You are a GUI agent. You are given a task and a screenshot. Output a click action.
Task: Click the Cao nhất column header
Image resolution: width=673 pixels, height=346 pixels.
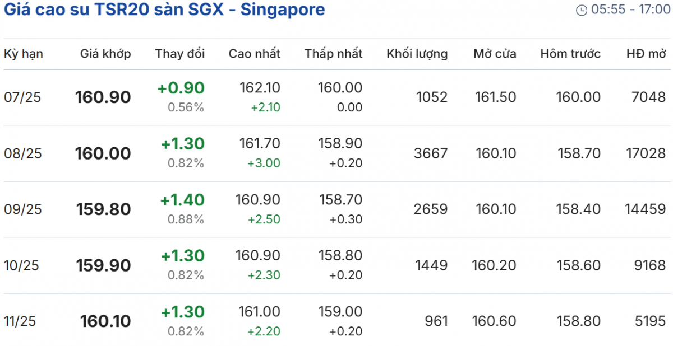254,54
